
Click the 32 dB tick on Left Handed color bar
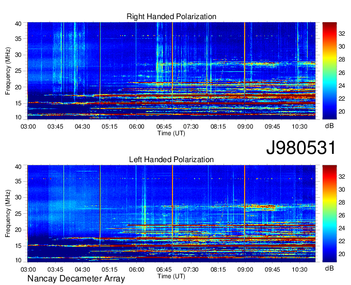pos(342,177)
